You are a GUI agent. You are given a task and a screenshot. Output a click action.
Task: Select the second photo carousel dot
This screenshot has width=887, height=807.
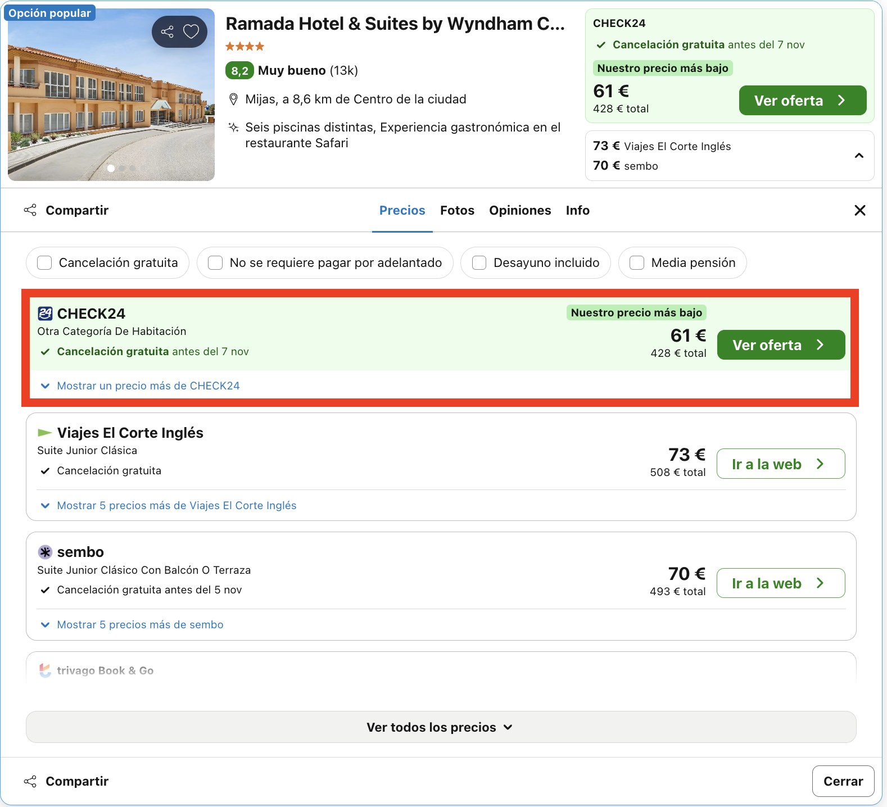pos(122,168)
